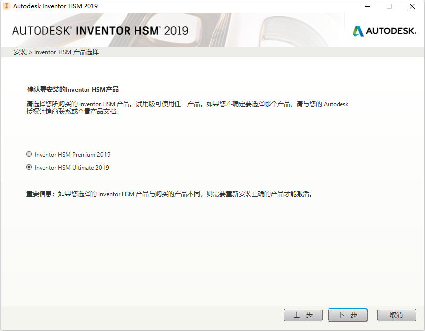
Task: Click the 下一步 (Next) button
Action: tap(347, 315)
